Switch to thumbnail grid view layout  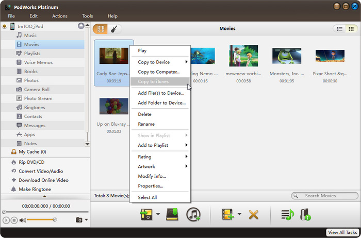(x=351, y=29)
